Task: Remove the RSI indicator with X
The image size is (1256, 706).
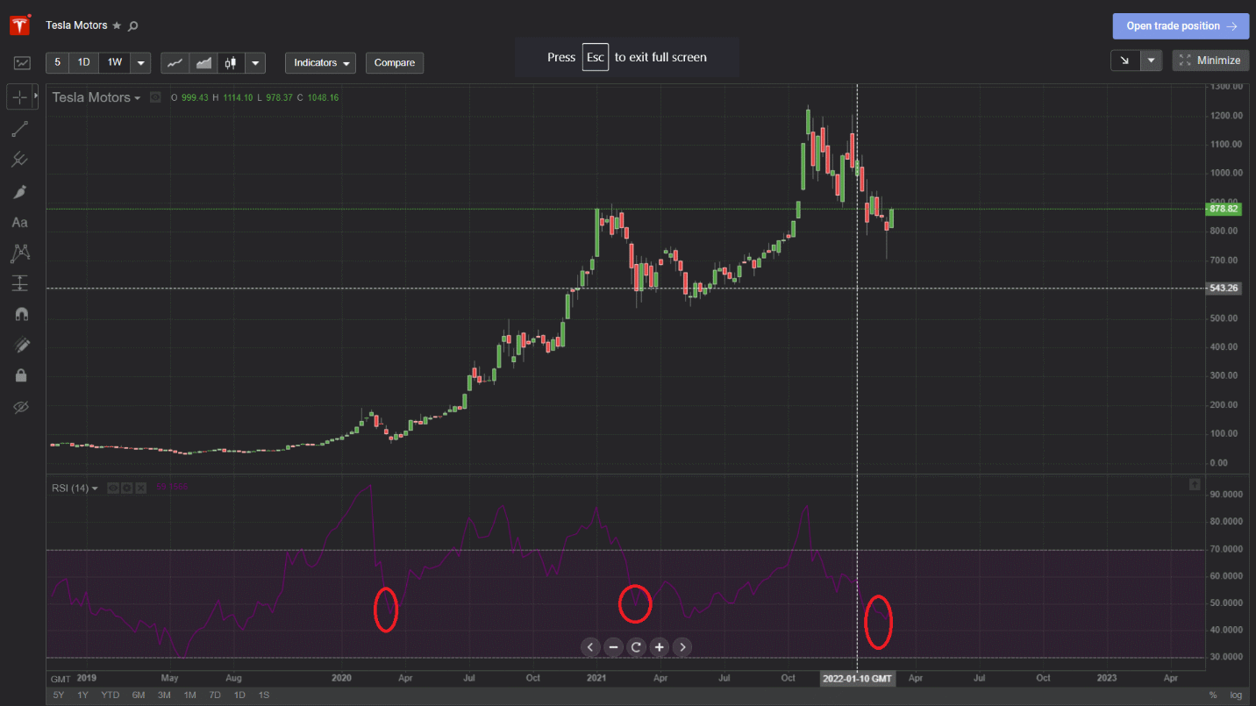Action: [x=140, y=488]
